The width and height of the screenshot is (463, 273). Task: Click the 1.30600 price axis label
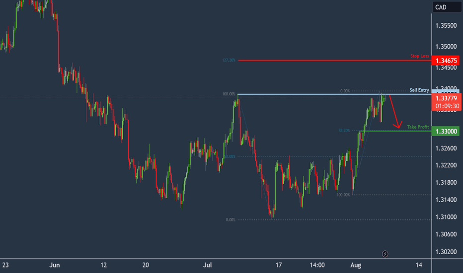446,234
